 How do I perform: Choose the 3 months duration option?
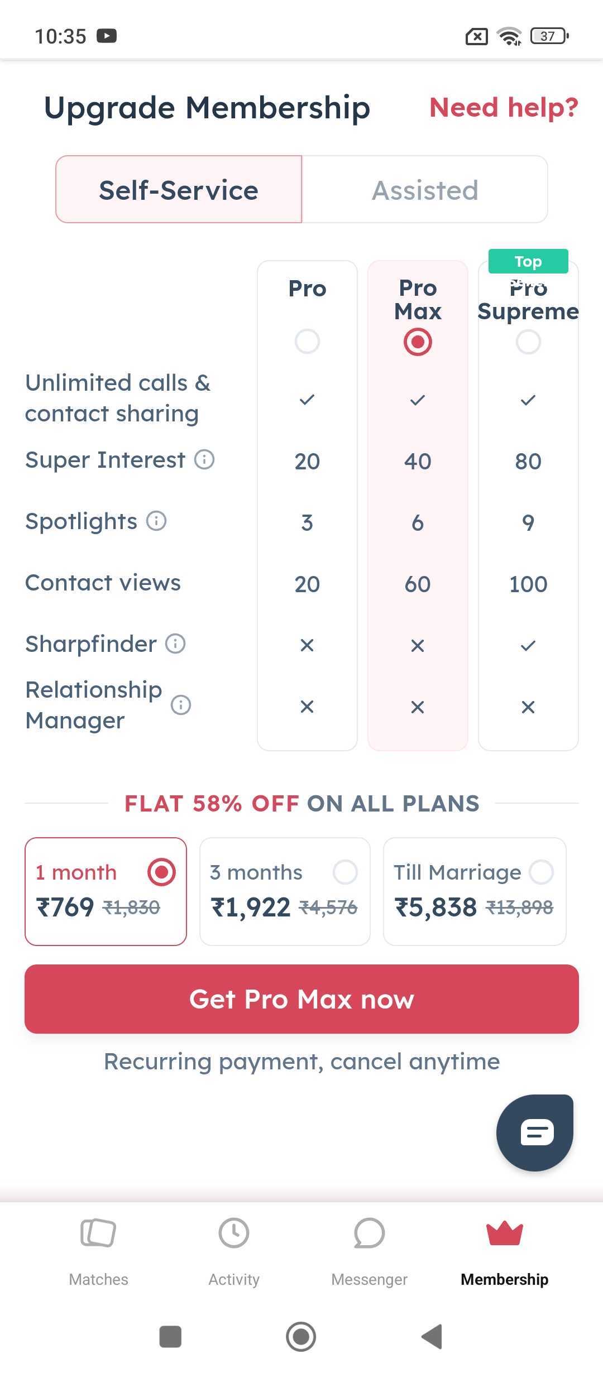[285, 891]
